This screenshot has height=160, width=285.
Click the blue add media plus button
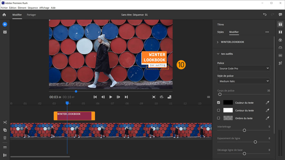point(5,24)
